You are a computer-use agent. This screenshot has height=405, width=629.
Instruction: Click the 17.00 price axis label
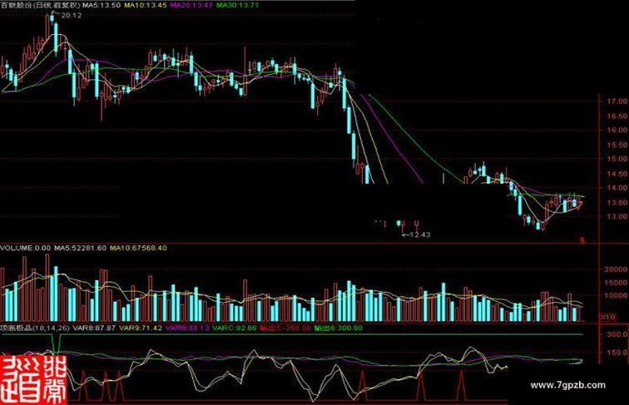[617, 101]
